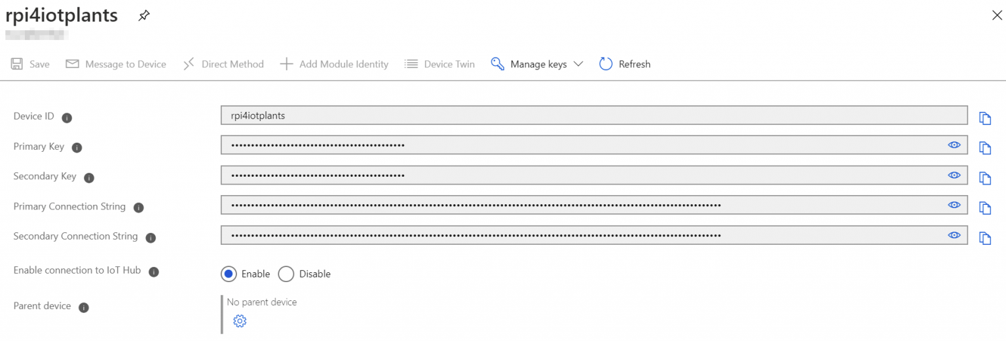Copy the Device ID value

point(985,118)
